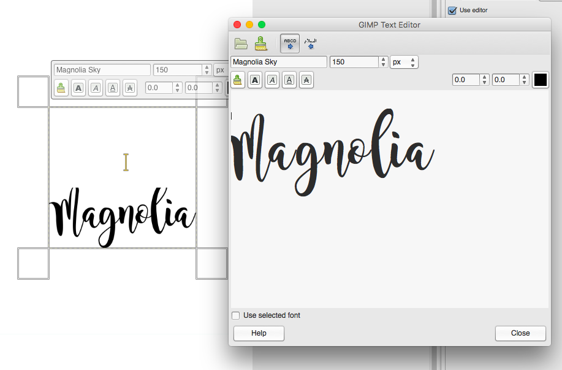Screen dimensions: 562x370
Task: Click the Close button in dialog
Action: (520, 333)
